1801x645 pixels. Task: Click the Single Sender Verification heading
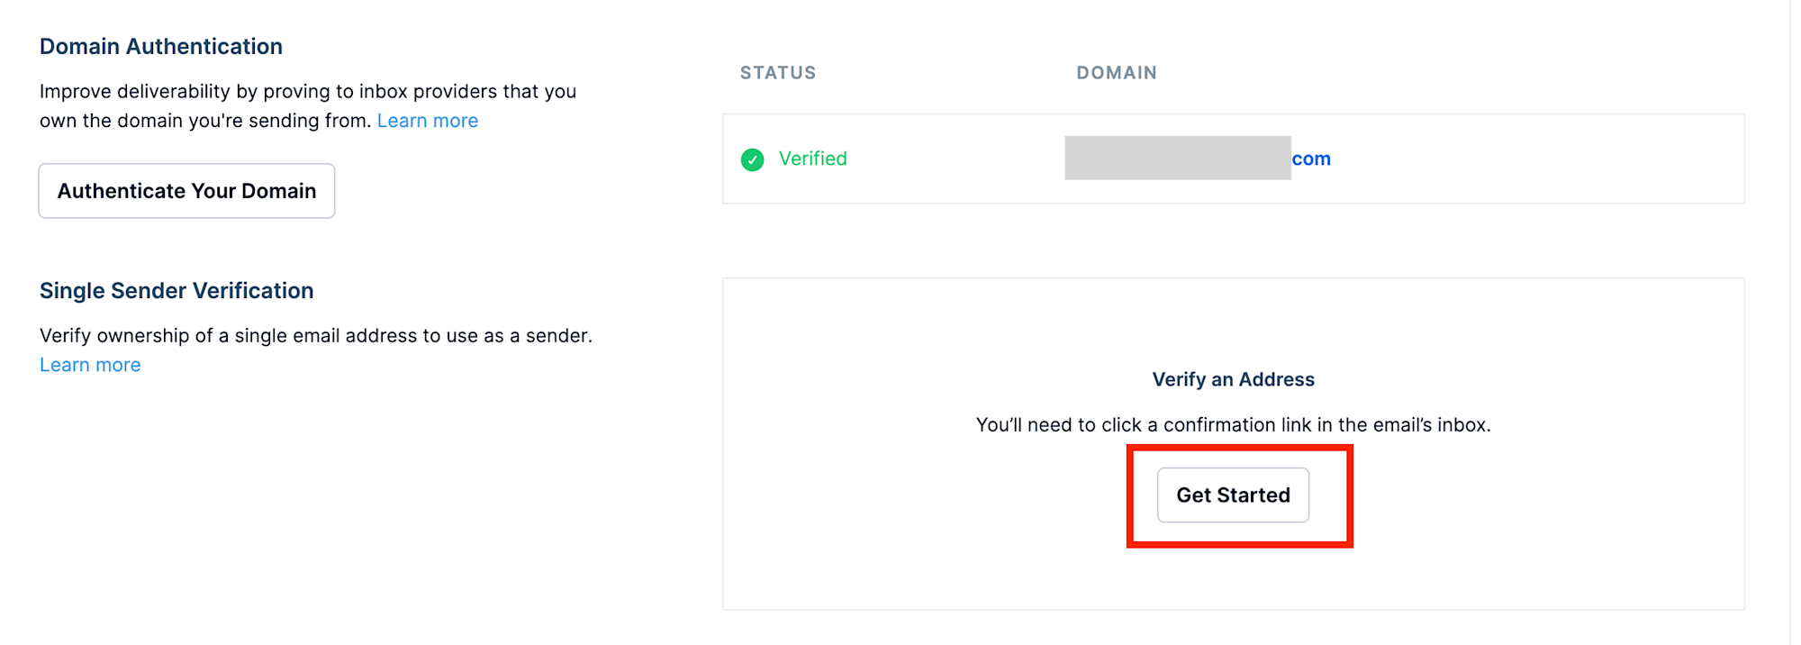176,291
